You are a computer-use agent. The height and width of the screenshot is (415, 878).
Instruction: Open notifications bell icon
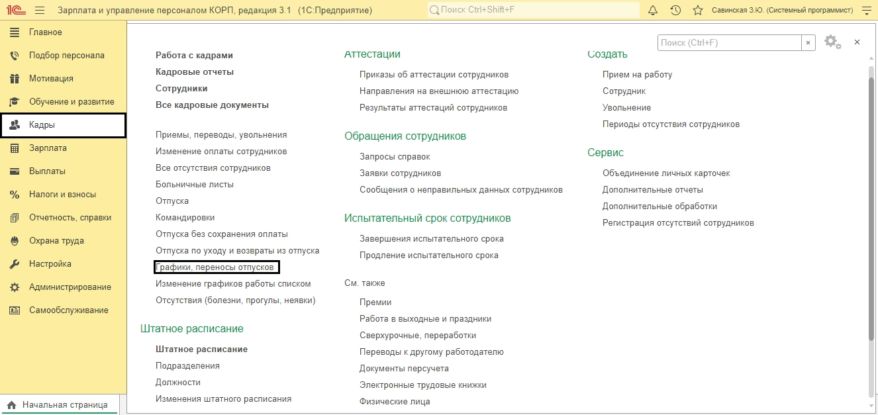(653, 11)
